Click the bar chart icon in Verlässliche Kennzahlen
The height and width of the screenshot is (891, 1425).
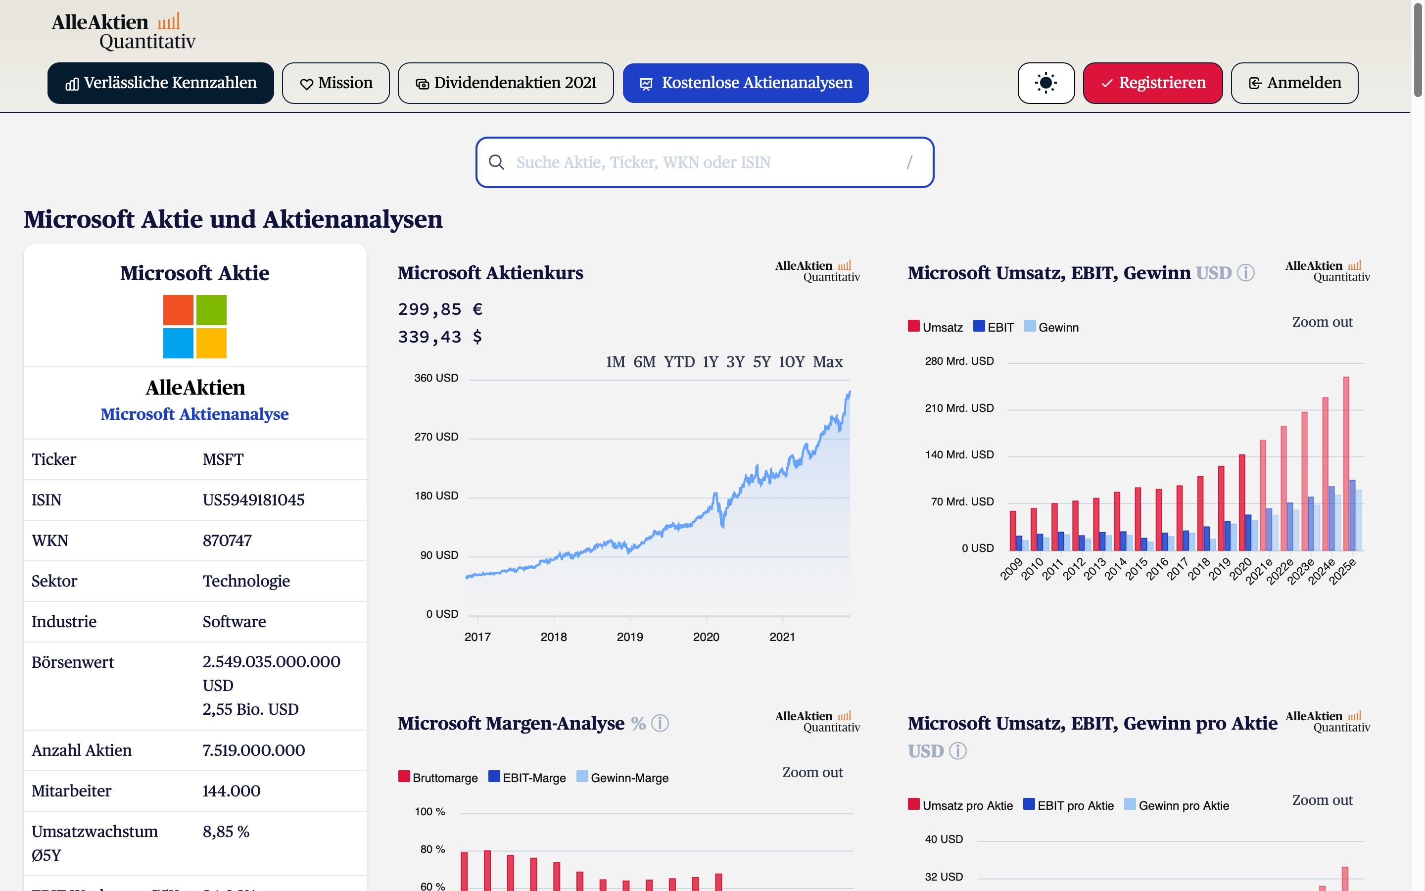click(x=72, y=84)
